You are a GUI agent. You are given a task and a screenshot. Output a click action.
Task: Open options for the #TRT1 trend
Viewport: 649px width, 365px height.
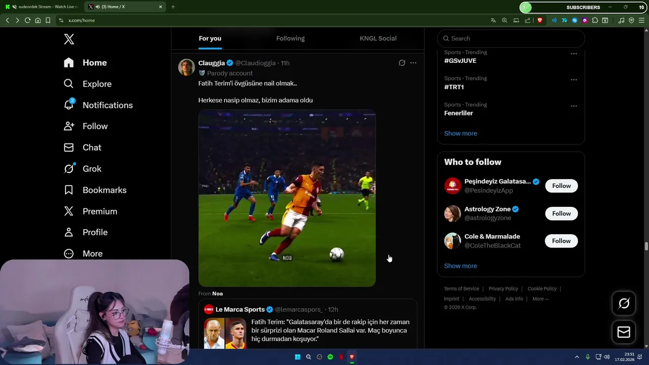574,80
